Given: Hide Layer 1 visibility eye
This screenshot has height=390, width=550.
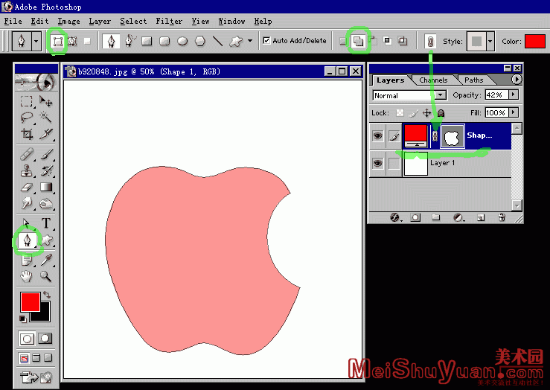Looking at the screenshot, I should pyautogui.click(x=377, y=164).
